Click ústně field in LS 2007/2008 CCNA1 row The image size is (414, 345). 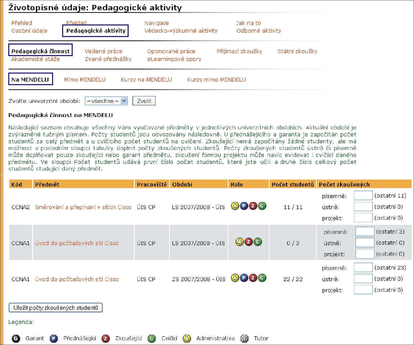click(x=365, y=243)
